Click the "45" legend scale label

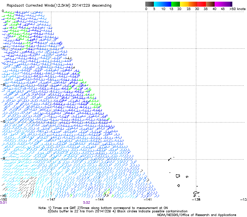pyautogui.click(x=223, y=9)
